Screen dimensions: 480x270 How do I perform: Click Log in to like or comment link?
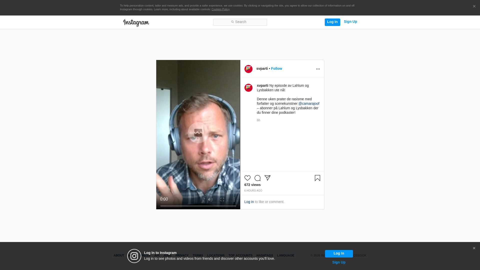249,202
